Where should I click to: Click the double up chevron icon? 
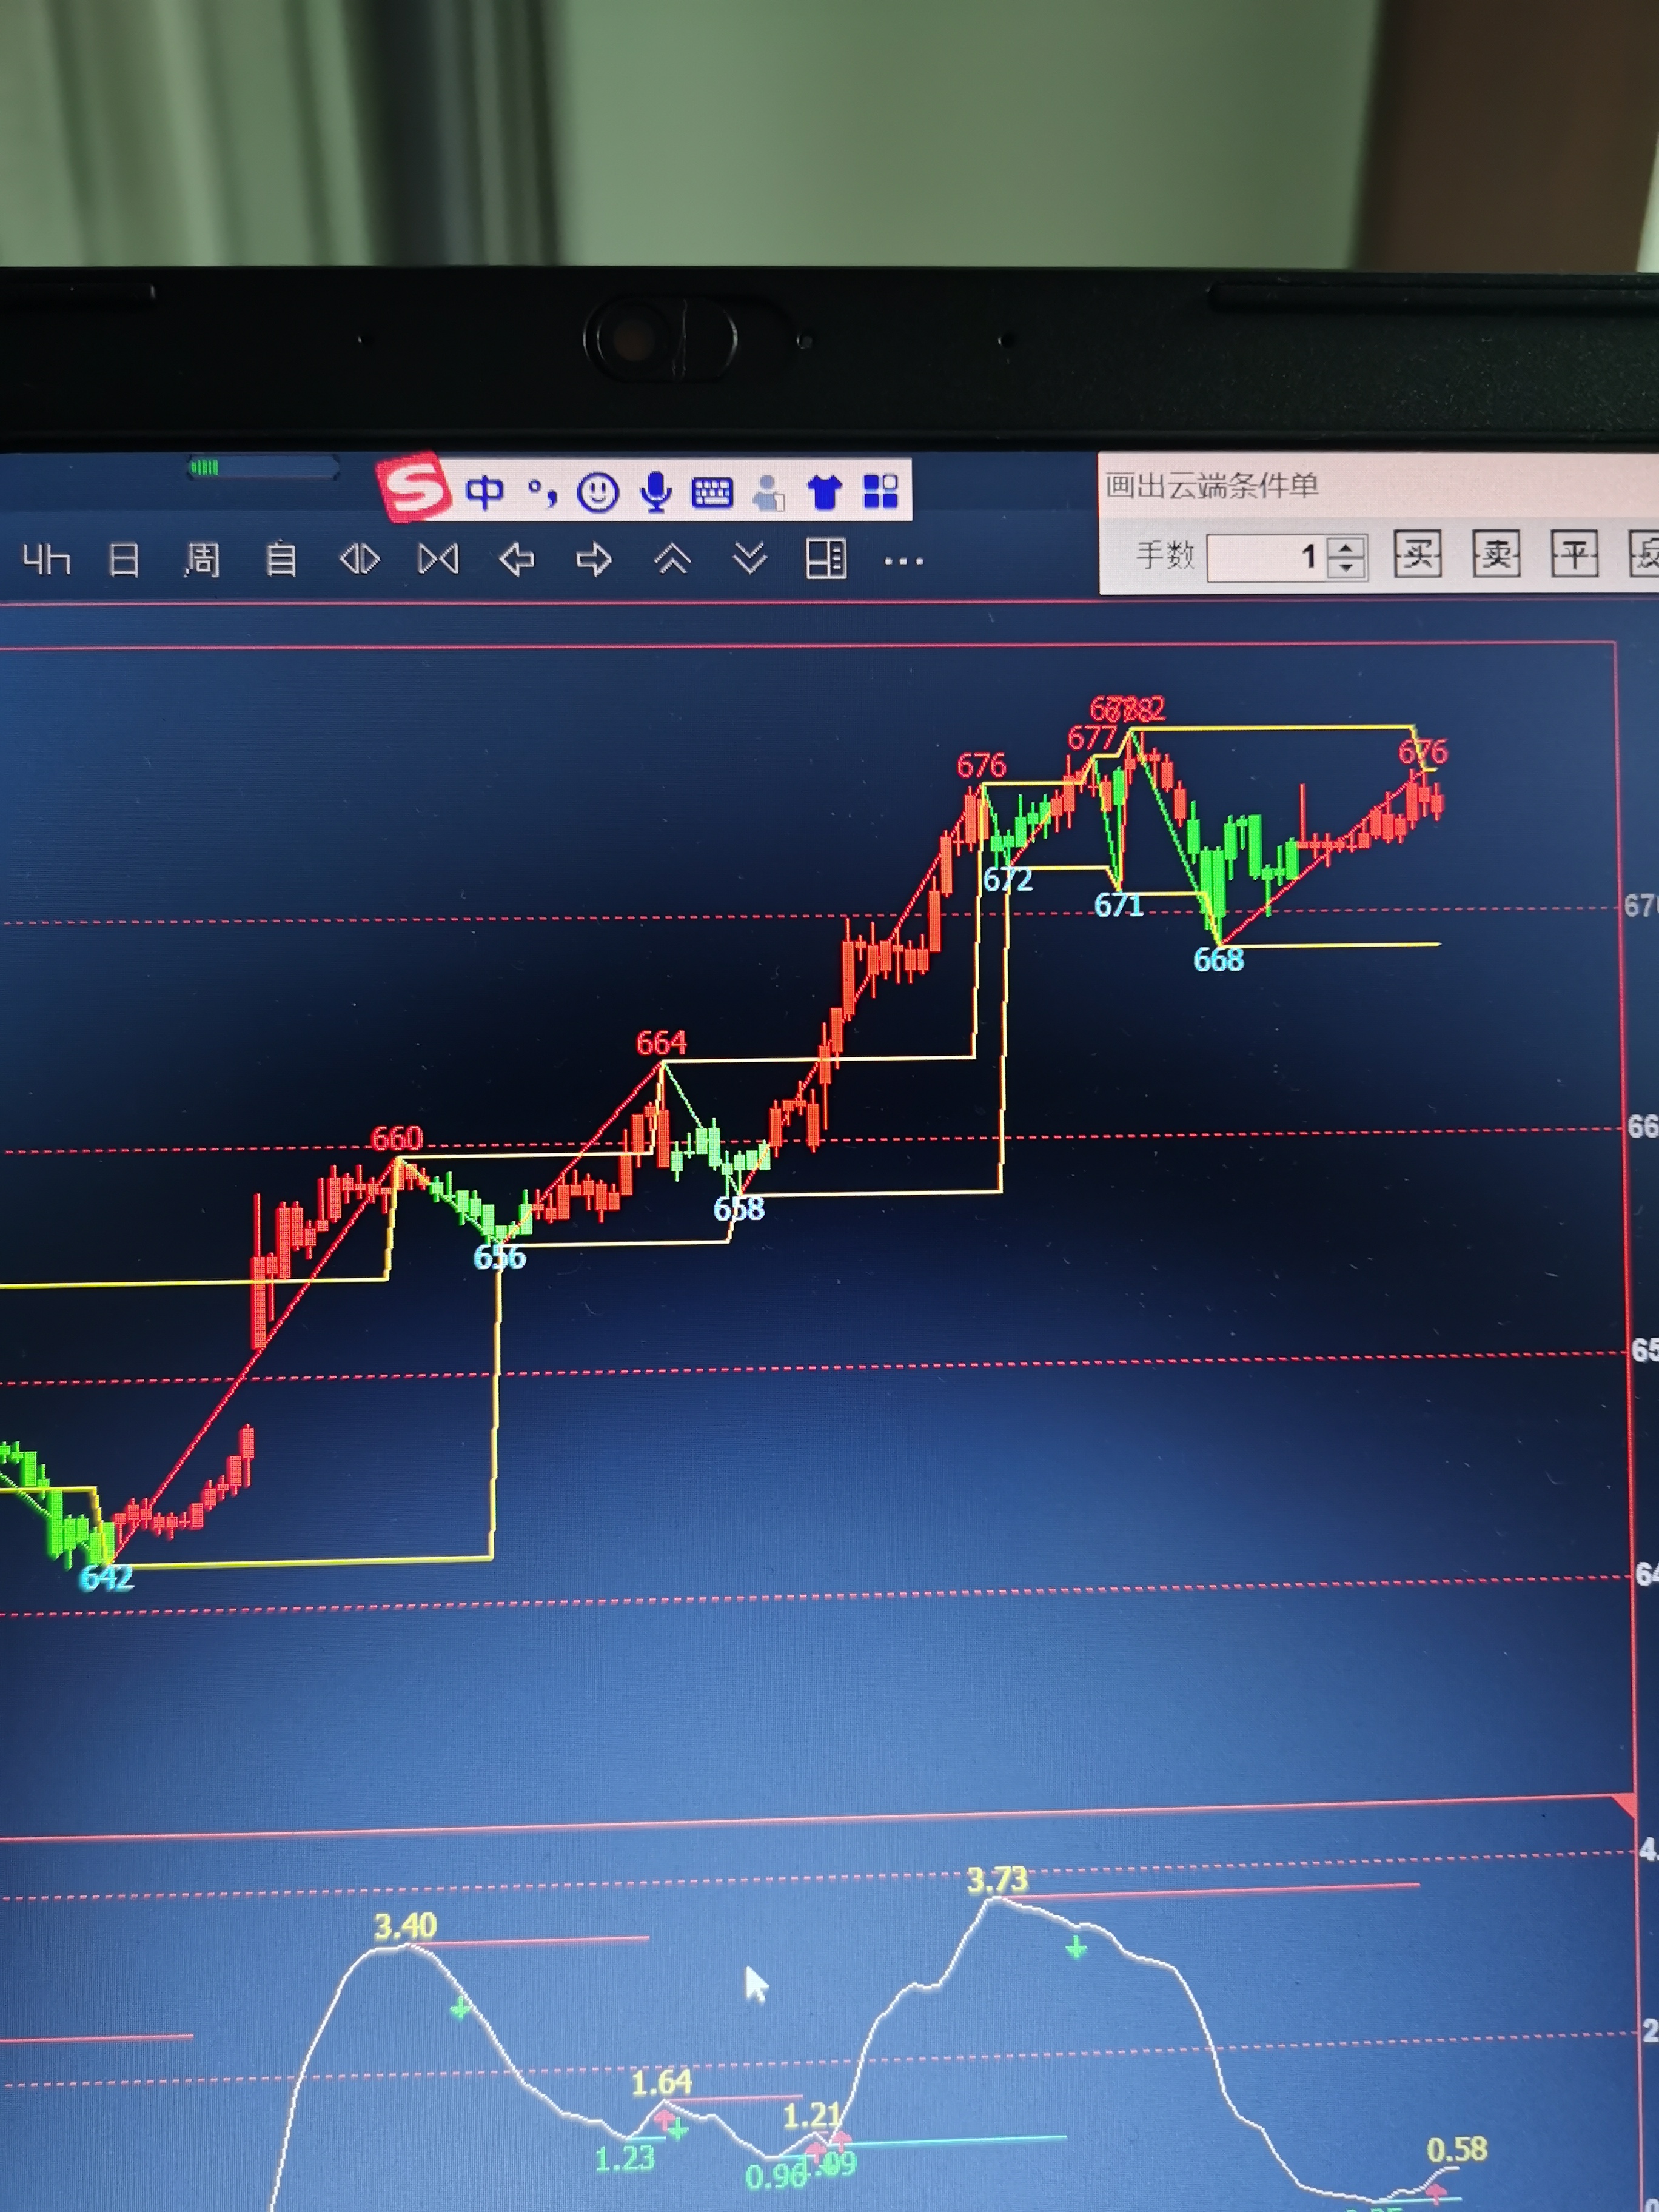point(672,559)
